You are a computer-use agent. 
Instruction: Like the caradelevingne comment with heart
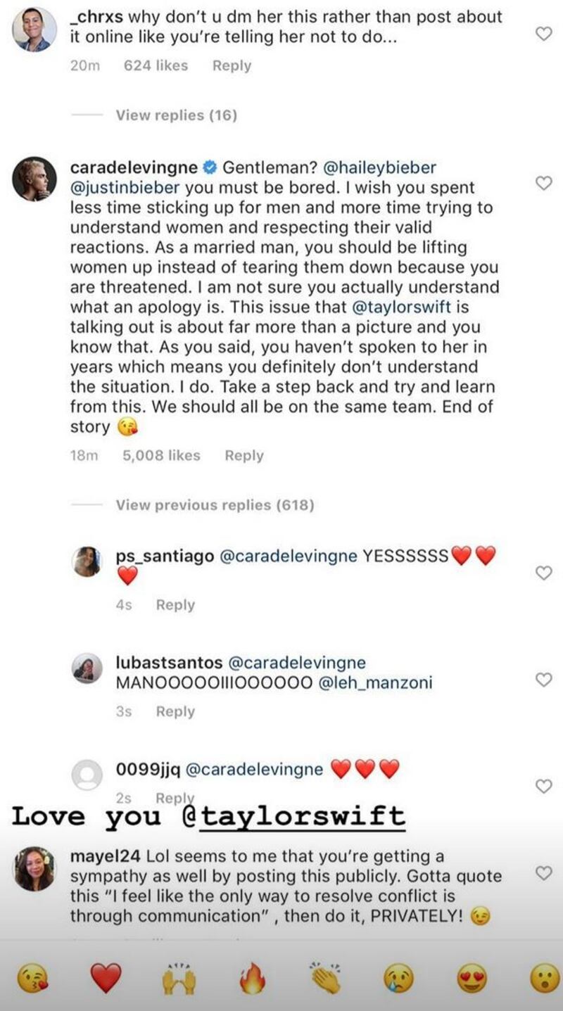pyautogui.click(x=544, y=183)
